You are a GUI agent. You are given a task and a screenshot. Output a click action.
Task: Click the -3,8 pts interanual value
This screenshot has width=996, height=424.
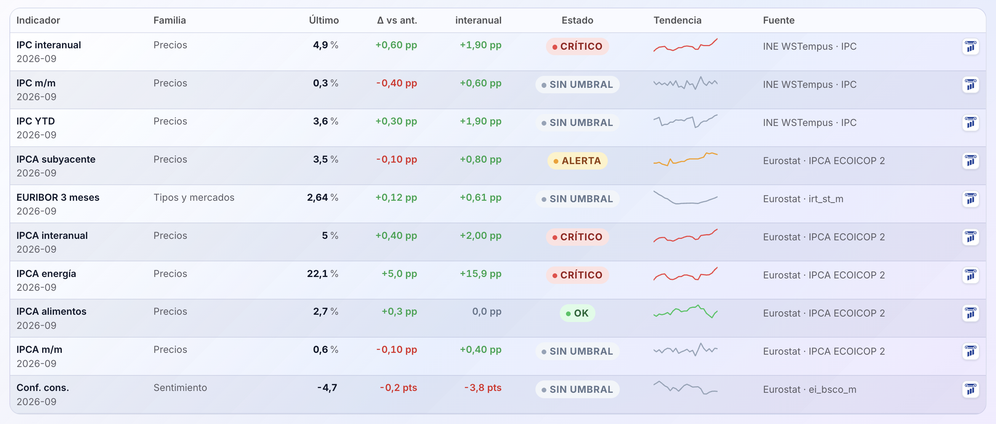pyautogui.click(x=482, y=388)
